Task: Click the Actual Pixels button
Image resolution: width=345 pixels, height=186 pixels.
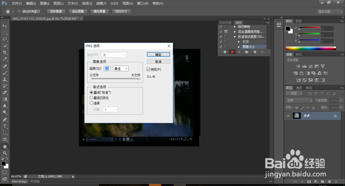Action: tap(56, 11)
